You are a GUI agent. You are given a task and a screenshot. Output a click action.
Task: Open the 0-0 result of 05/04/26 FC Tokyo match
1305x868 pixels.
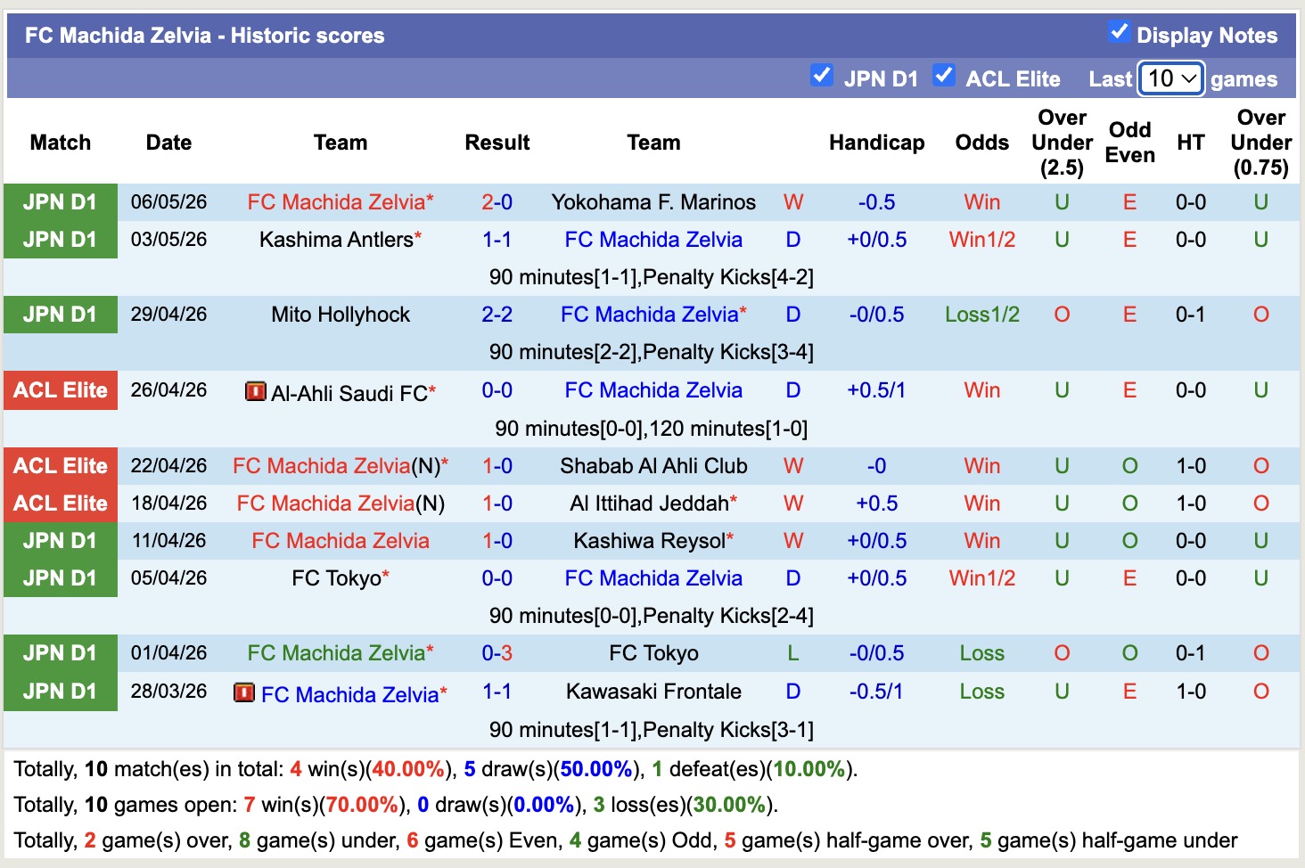[497, 578]
